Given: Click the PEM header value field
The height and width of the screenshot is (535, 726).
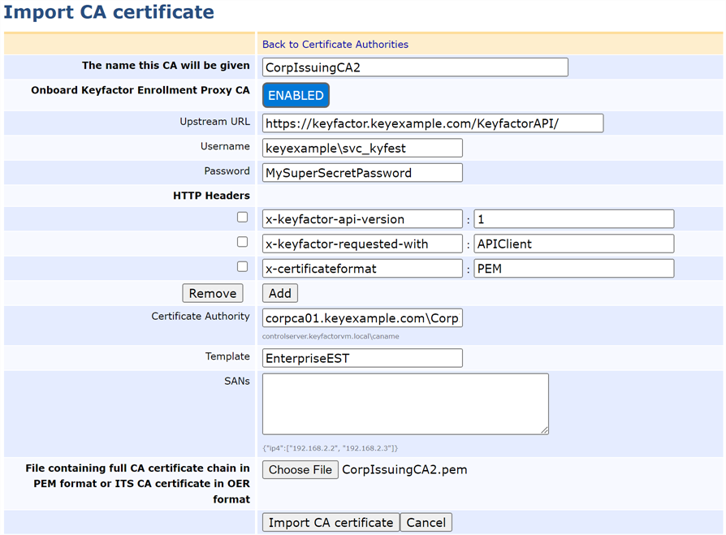Looking at the screenshot, I should point(573,268).
